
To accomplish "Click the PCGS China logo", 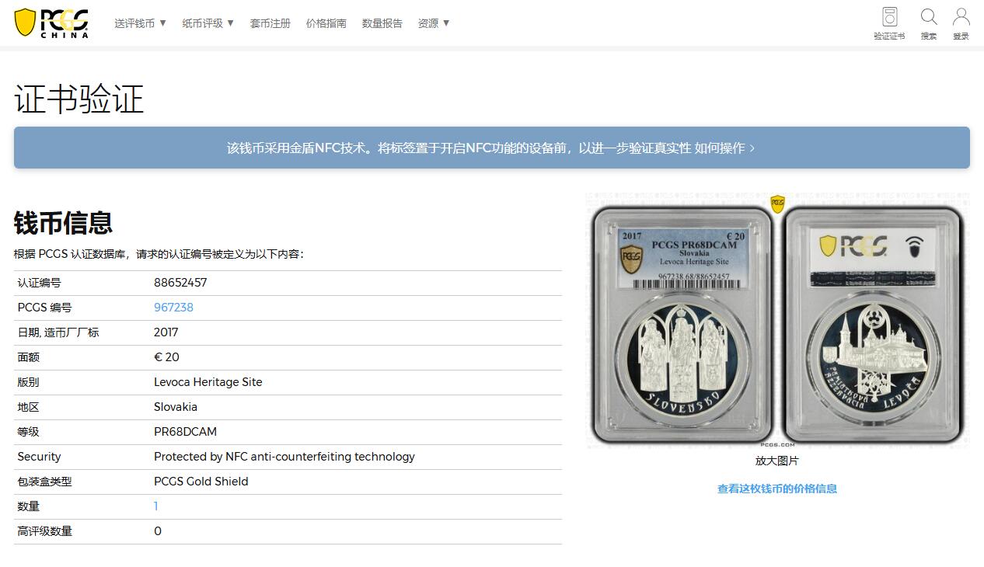I will point(51,23).
